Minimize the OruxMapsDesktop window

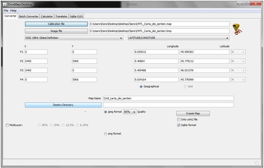click(x=240, y=4)
